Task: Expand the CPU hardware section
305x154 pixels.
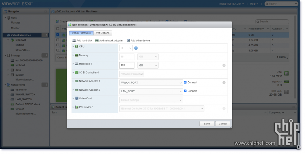Action: click(73, 46)
